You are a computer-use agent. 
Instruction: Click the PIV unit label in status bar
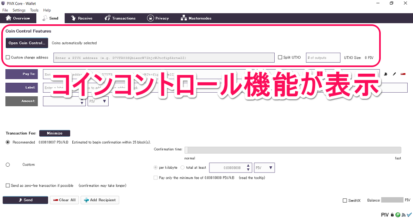click(x=385, y=215)
